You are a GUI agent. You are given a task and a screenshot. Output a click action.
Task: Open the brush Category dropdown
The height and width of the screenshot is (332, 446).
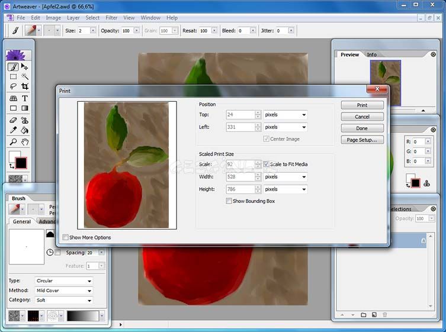pyautogui.click(x=64, y=300)
